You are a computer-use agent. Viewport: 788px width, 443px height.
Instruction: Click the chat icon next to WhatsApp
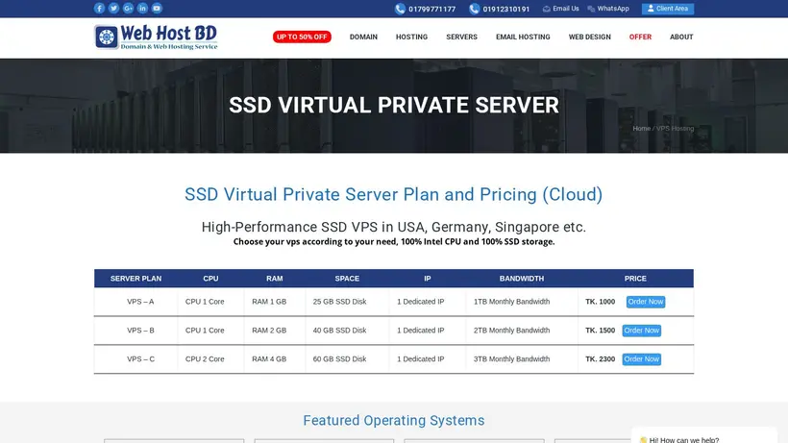point(591,9)
